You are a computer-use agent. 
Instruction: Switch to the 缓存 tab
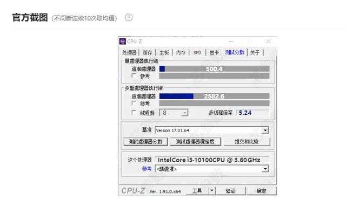point(147,53)
